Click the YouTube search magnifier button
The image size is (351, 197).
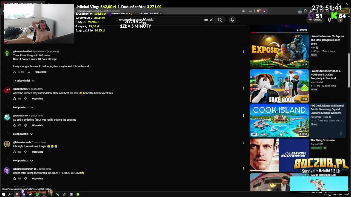(x=220, y=20)
